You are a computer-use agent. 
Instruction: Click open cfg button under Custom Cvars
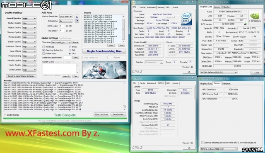(66, 76)
